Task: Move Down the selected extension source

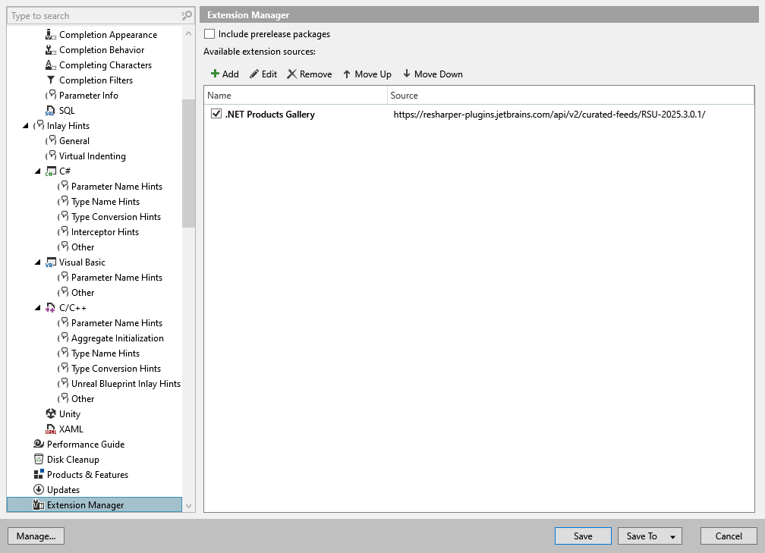Action: point(433,74)
